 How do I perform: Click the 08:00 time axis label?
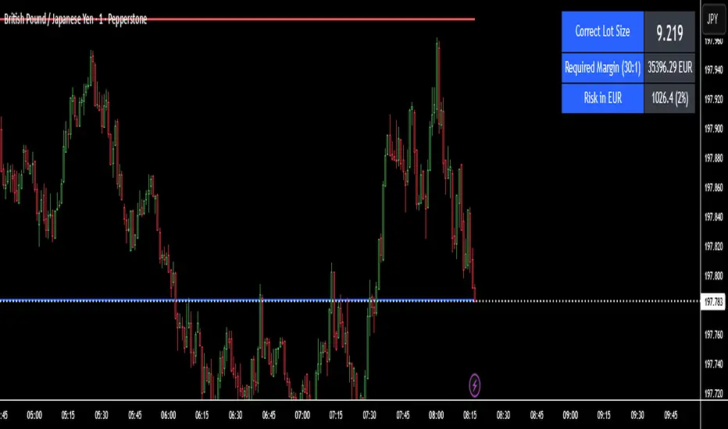pyautogui.click(x=436, y=415)
